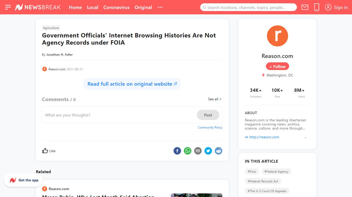Open http://reason.com link
Image resolution: width=352 pixels, height=197 pixels.
264,137
